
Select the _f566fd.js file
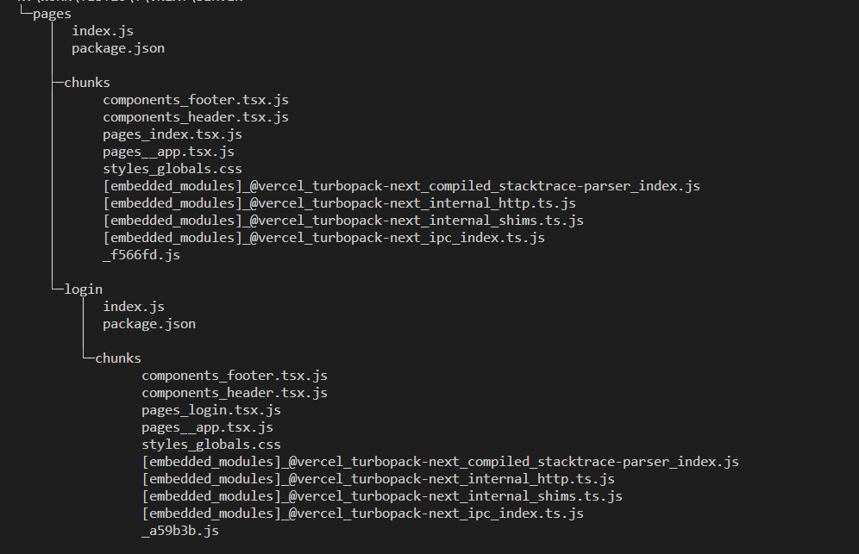tap(141, 255)
